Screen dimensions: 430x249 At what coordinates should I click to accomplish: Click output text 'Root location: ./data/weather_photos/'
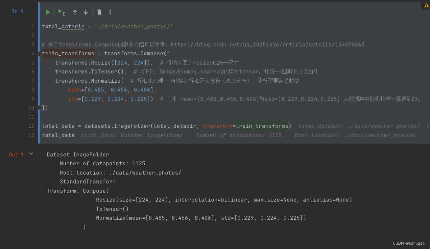click(121, 173)
